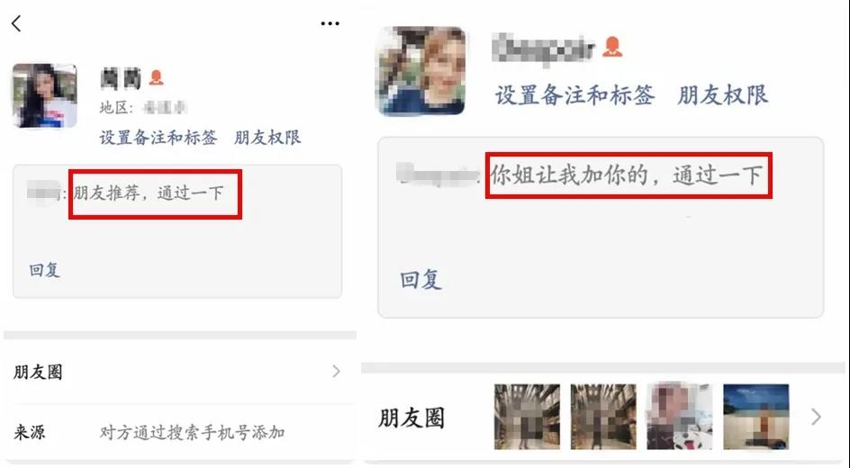Tap the left profile avatar photo
Viewport: 850px width, 468px height.
(44, 96)
